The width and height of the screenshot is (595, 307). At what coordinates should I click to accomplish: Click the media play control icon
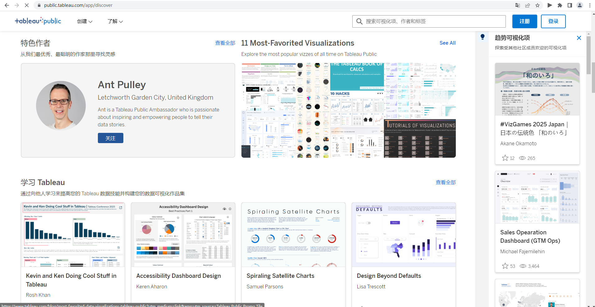pyautogui.click(x=550, y=5)
